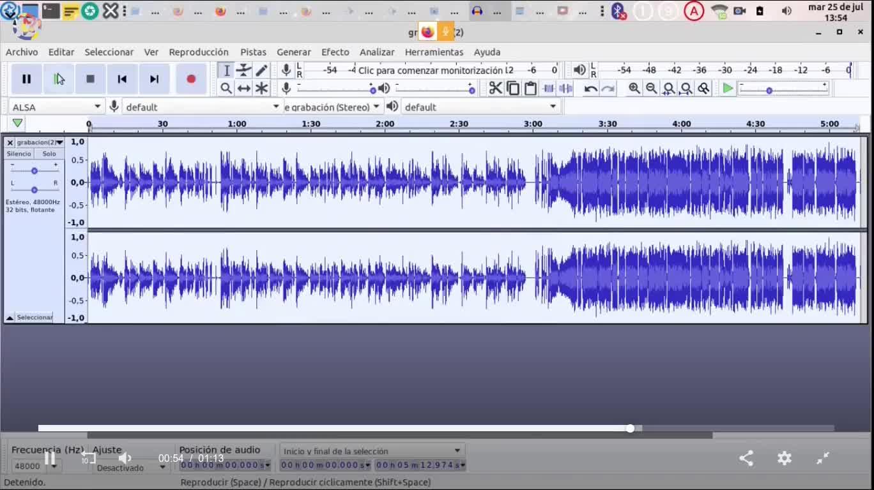This screenshot has width=874, height=490.
Task: Select the Multi-tool asterisk icon
Action: (x=261, y=89)
